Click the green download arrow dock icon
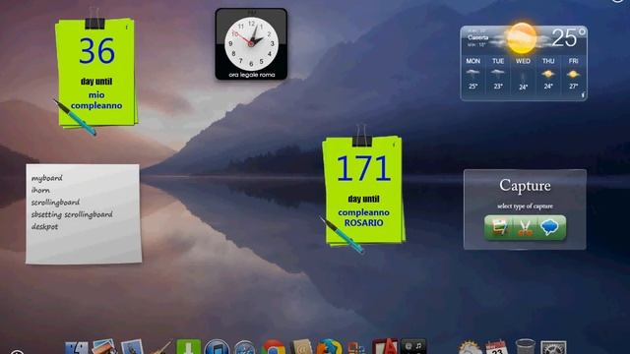 click(188, 347)
